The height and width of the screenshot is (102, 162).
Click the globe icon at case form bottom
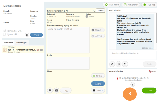(x=50, y=90)
